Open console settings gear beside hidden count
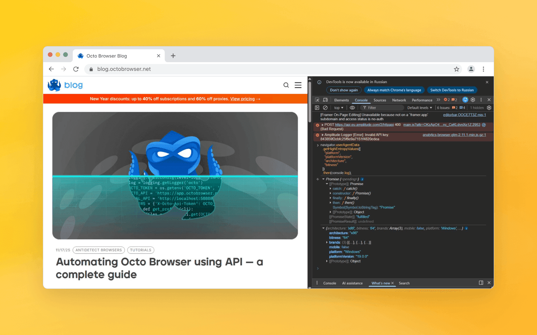The height and width of the screenshot is (335, 537). tap(489, 108)
